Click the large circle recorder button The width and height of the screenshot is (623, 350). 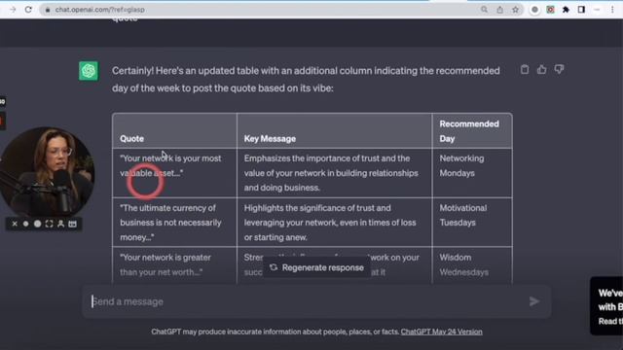pos(37,224)
